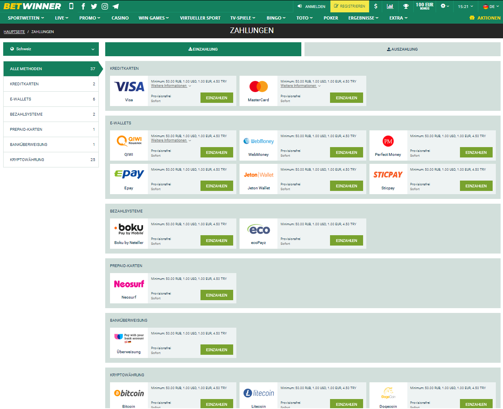Image resolution: width=503 pixels, height=409 pixels.
Task: Open the statistics chart icon
Action: click(x=390, y=6)
